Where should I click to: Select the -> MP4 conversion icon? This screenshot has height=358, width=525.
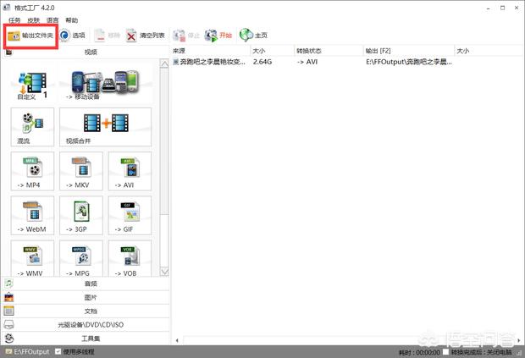click(33, 173)
